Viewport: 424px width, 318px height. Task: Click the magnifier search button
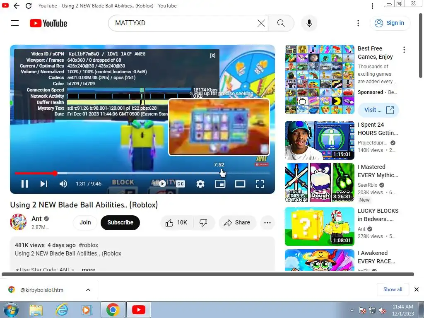[x=281, y=23]
